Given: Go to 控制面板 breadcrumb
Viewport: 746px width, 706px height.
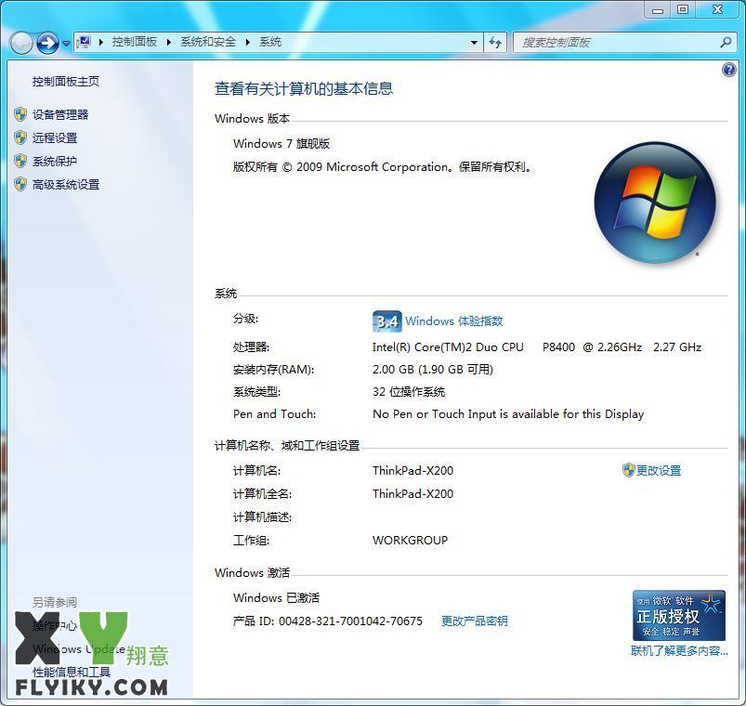Looking at the screenshot, I should click(135, 42).
